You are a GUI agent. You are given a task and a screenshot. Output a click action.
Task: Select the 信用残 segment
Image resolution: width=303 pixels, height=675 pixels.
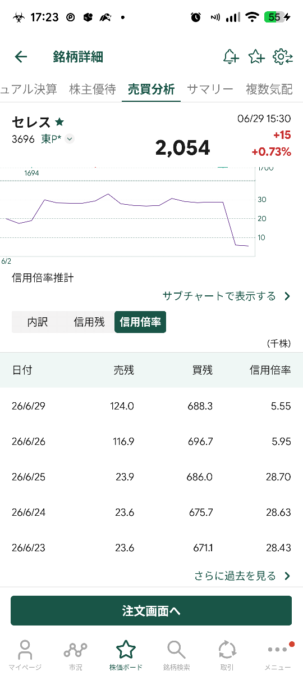tap(89, 322)
